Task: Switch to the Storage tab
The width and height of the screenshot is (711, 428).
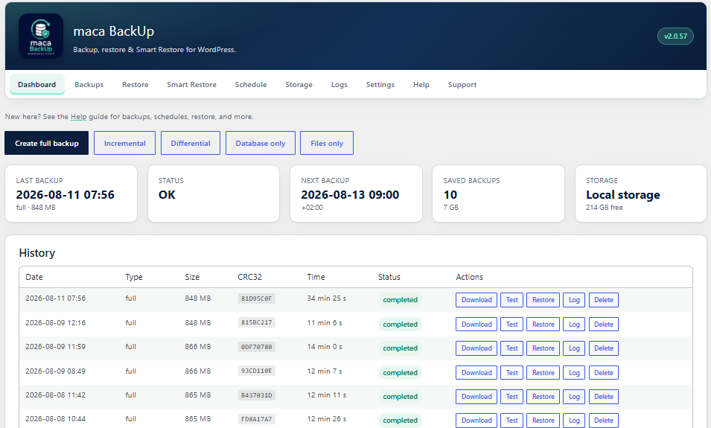Action: [x=299, y=84]
